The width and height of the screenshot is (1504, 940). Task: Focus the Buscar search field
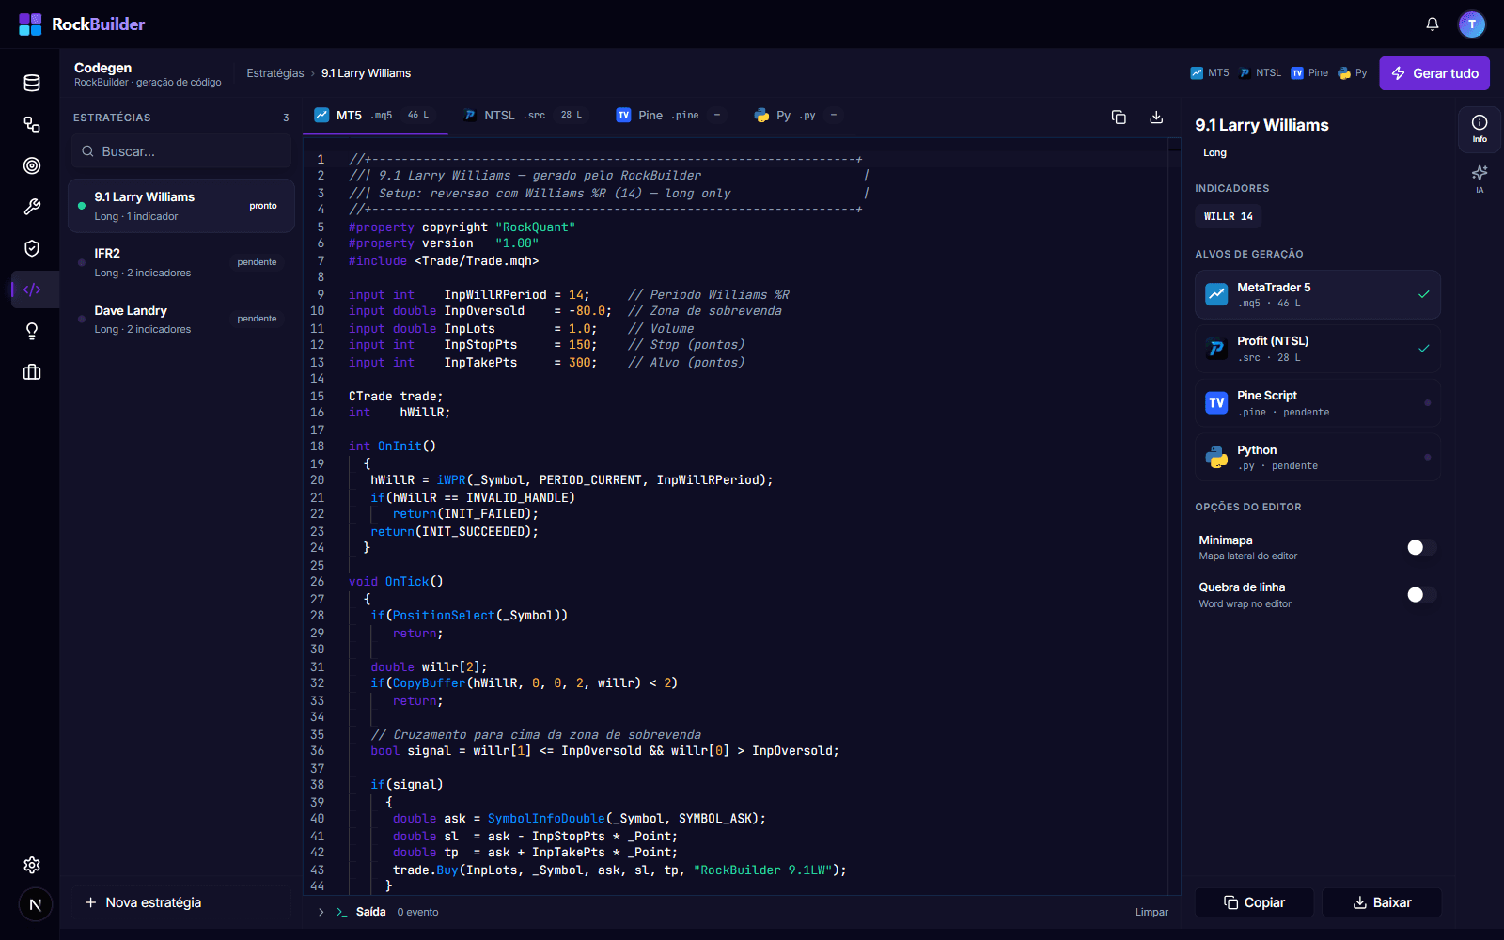pyautogui.click(x=181, y=151)
